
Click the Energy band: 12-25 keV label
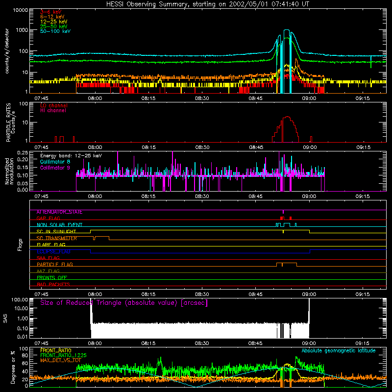click(x=71, y=156)
